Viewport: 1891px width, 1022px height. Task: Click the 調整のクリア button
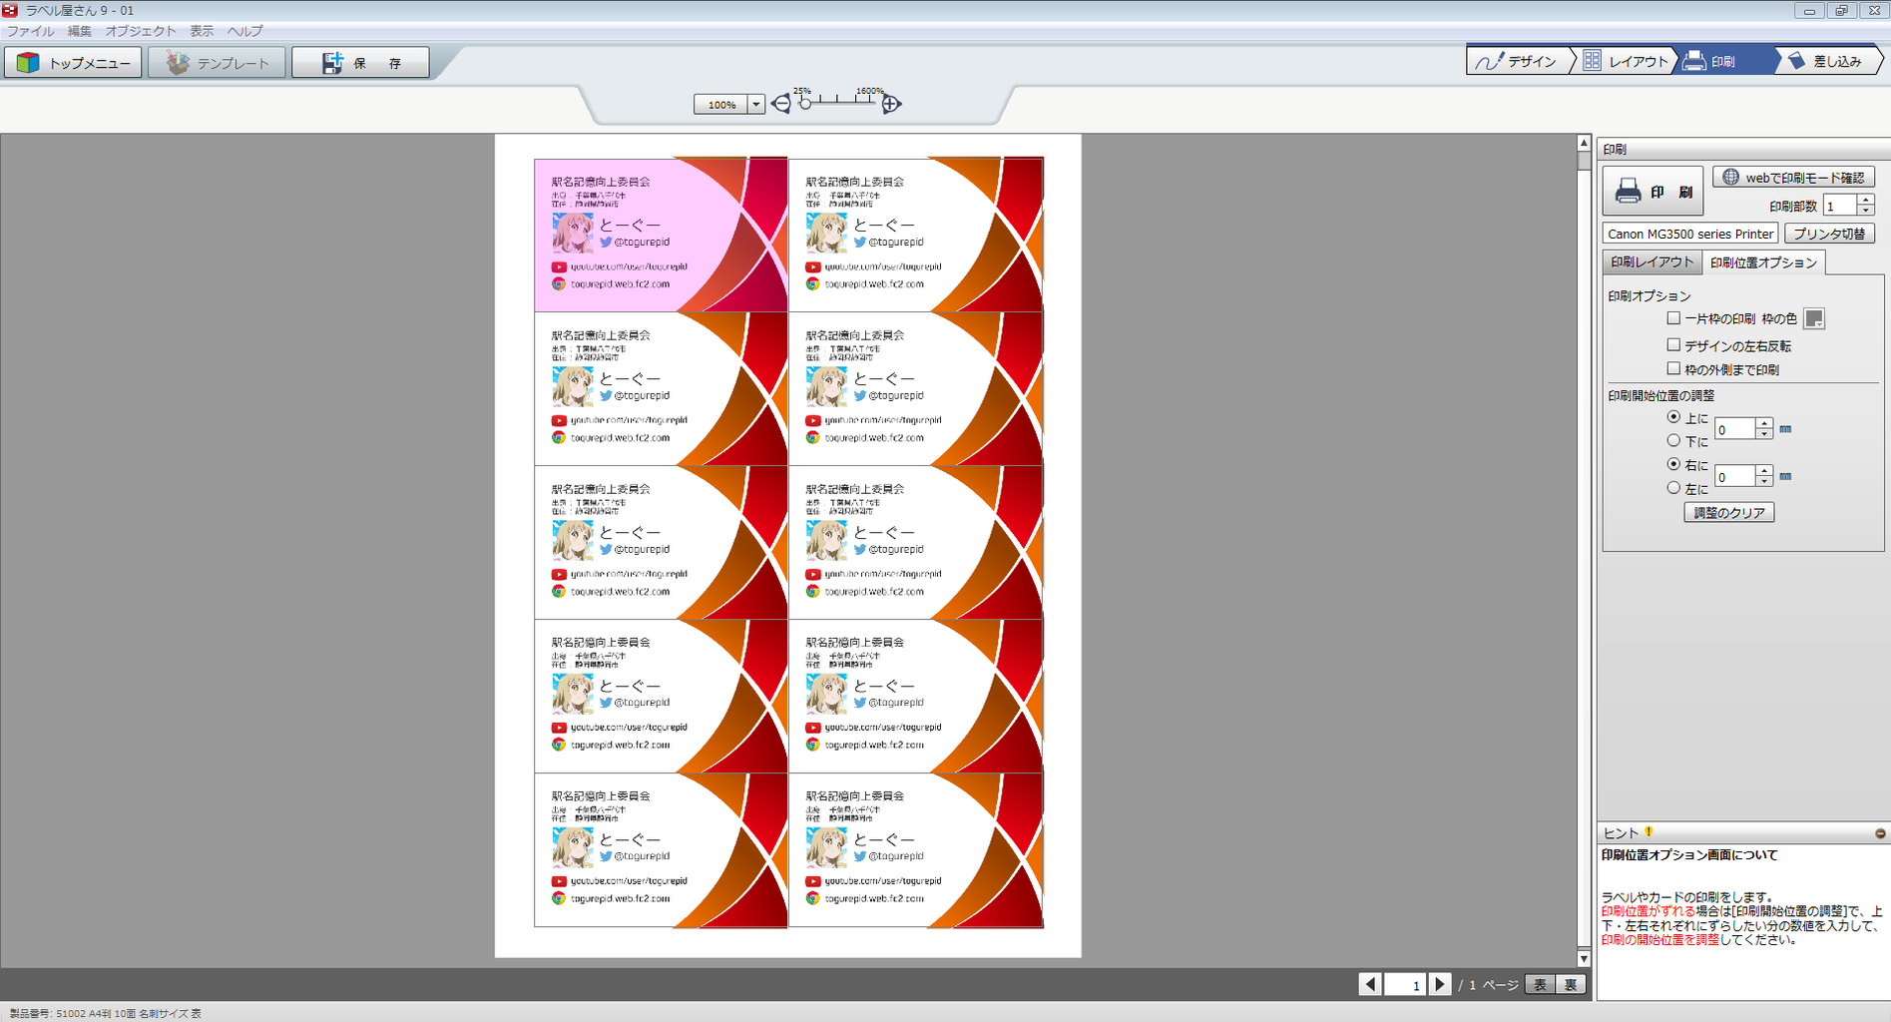point(1729,512)
